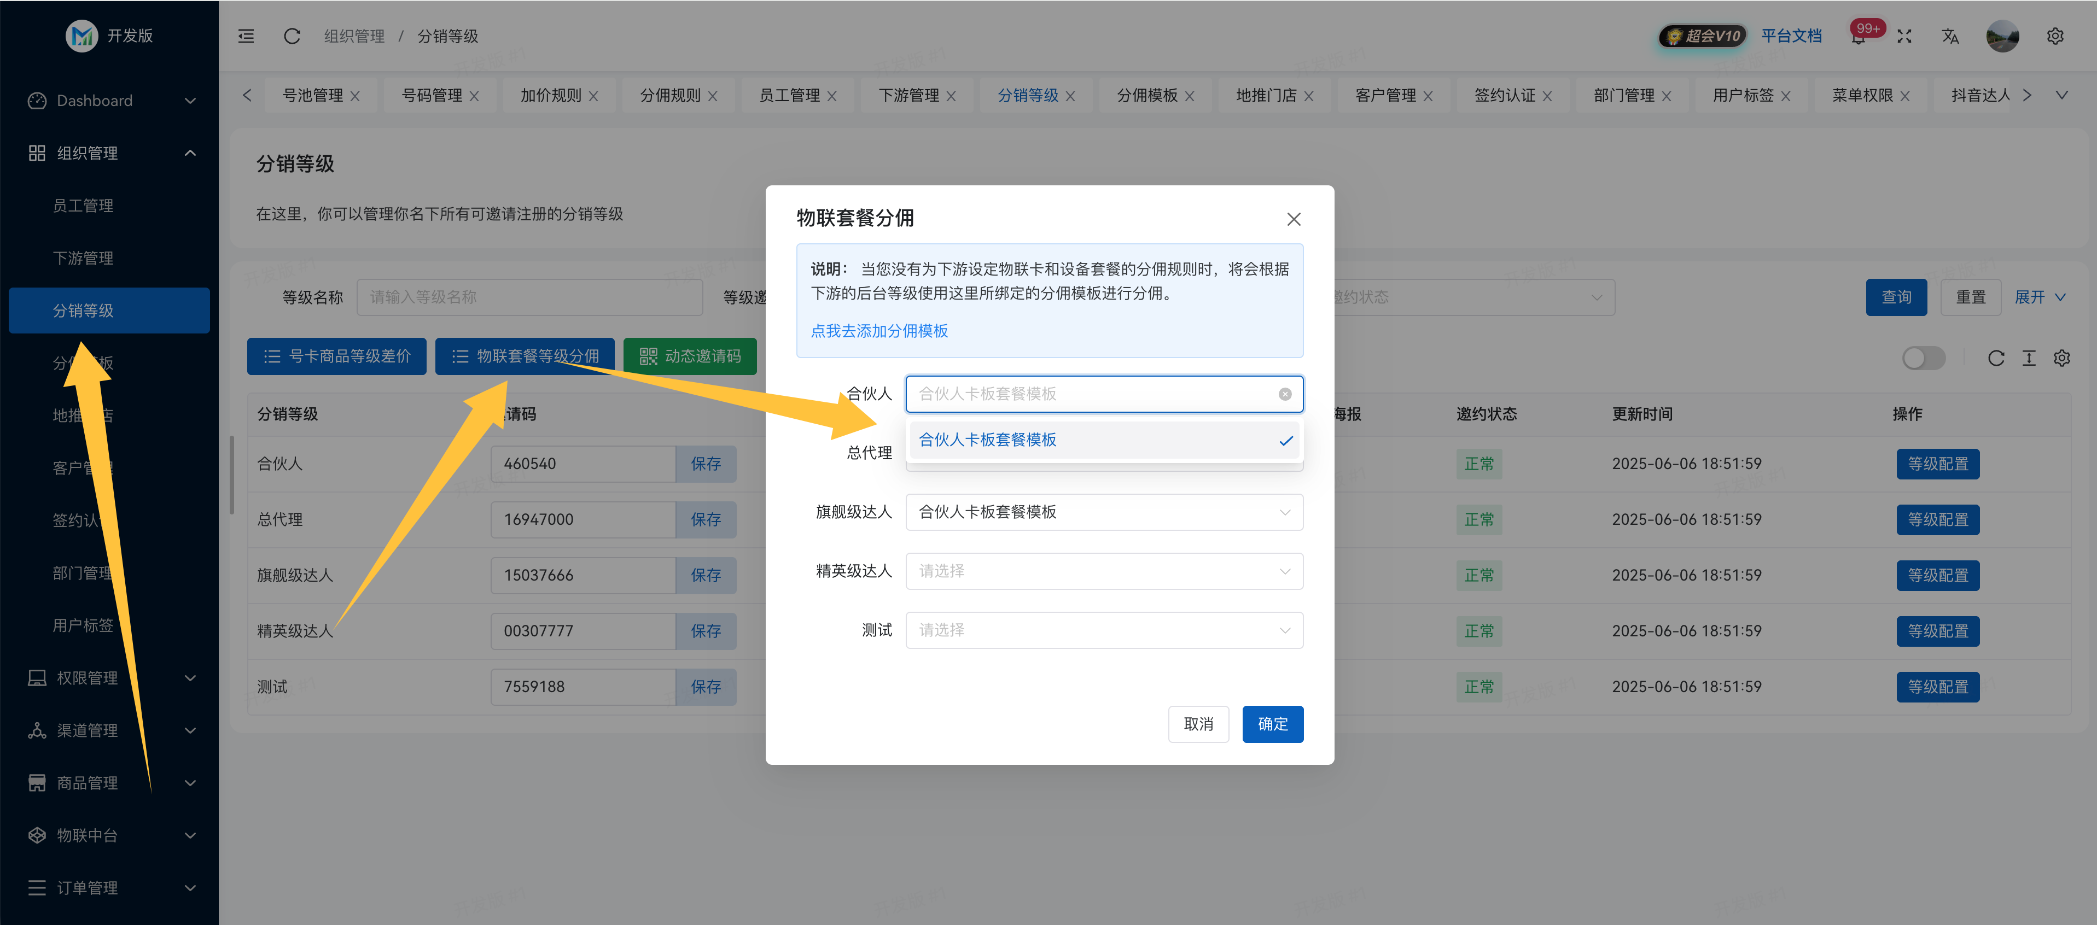Click the table column settings gear icon
The height and width of the screenshot is (925, 2097).
click(x=2061, y=358)
